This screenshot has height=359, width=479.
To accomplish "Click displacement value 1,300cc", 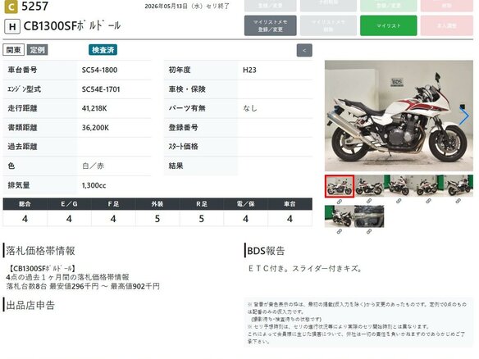I will click(x=94, y=185).
